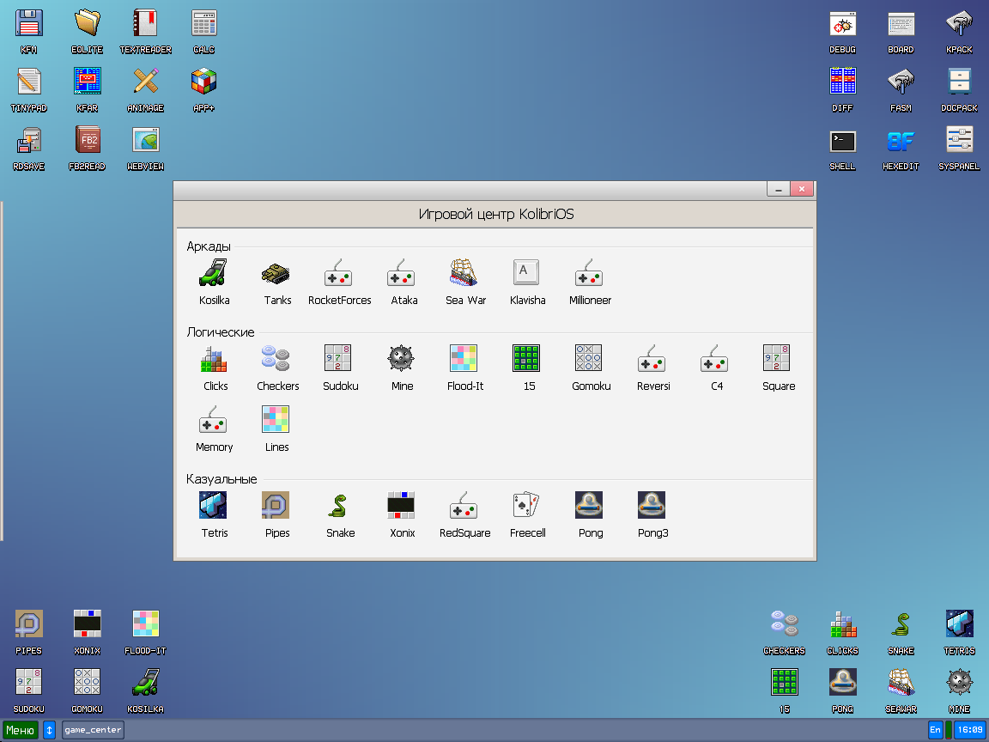Launch KPACK from desktop

(959, 32)
